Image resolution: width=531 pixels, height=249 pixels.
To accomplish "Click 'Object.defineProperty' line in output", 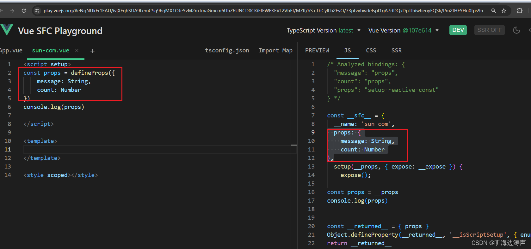I will coord(429,235).
